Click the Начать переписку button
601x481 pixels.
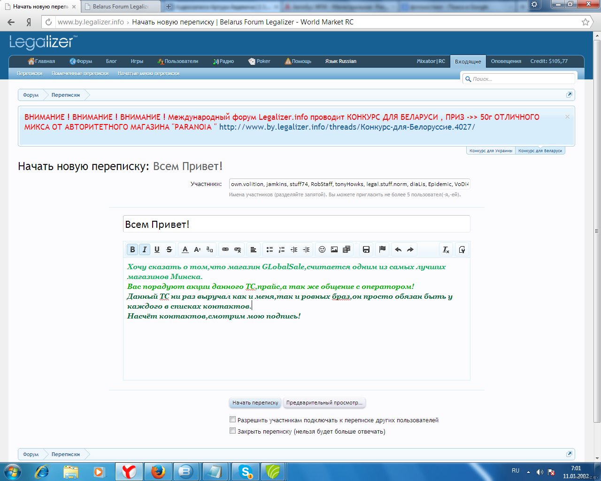coord(255,403)
